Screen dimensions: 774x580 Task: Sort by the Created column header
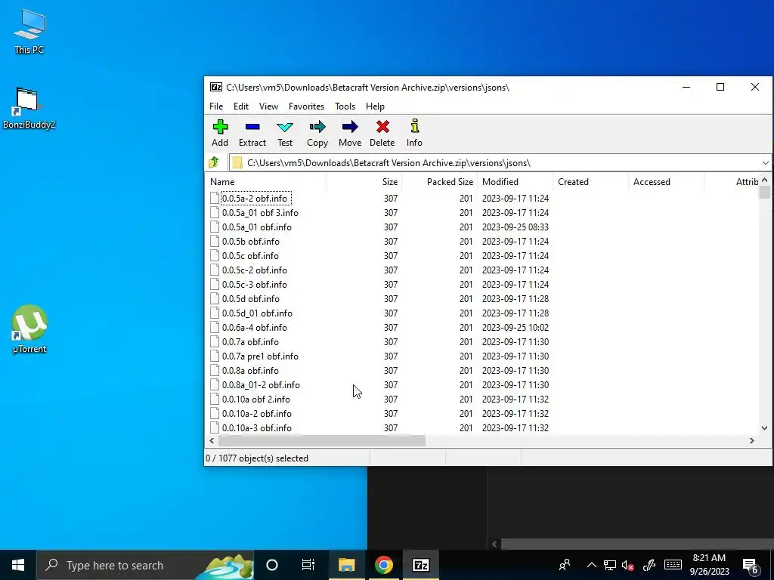pos(590,182)
